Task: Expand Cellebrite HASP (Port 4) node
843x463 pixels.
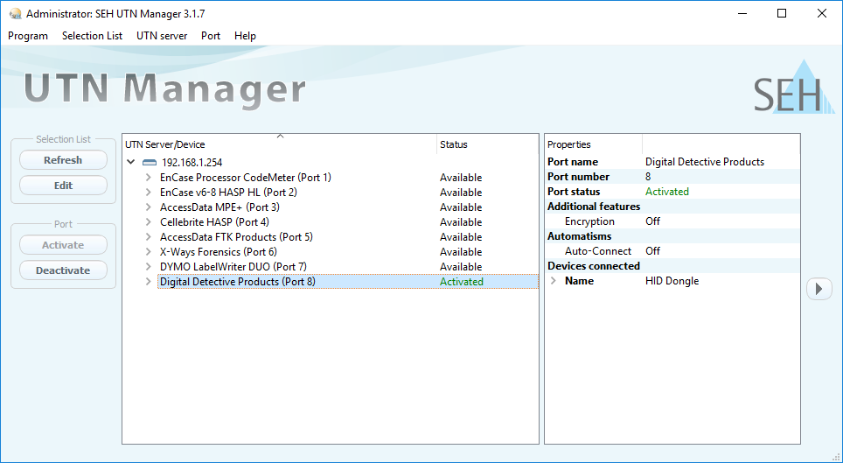Action: coord(149,221)
